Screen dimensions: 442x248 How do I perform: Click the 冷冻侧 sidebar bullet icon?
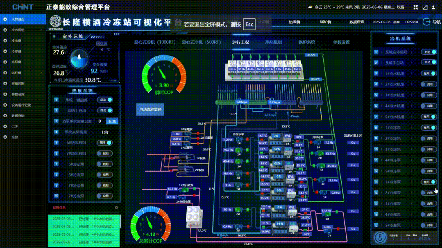5,40
